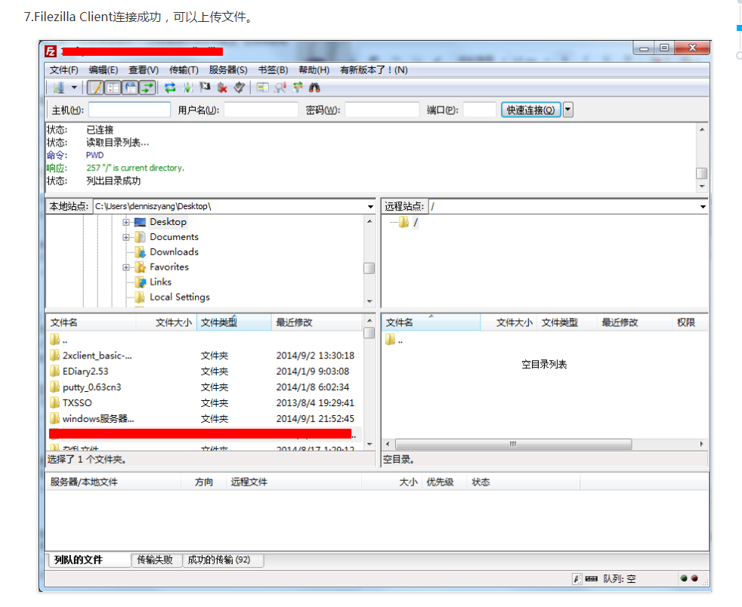Toggle the local directory tree view

click(113, 88)
